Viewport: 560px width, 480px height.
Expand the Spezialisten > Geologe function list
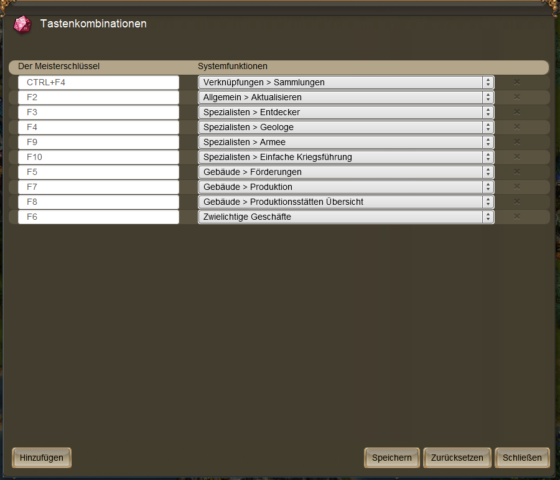[x=346, y=127]
